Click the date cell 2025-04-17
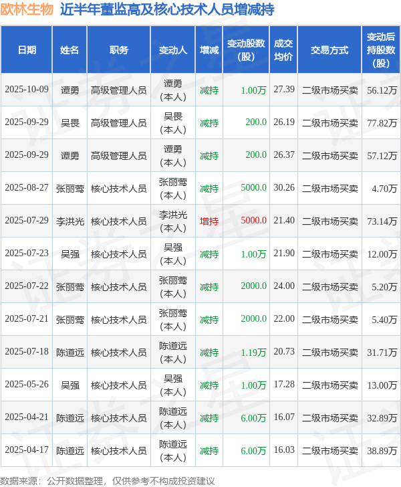This screenshot has height=487, width=401. [27, 450]
